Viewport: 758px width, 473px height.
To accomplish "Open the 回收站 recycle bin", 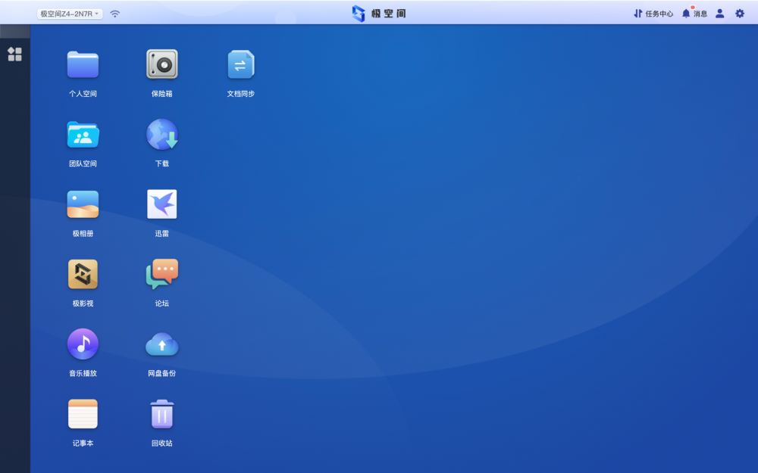I will pos(162,414).
